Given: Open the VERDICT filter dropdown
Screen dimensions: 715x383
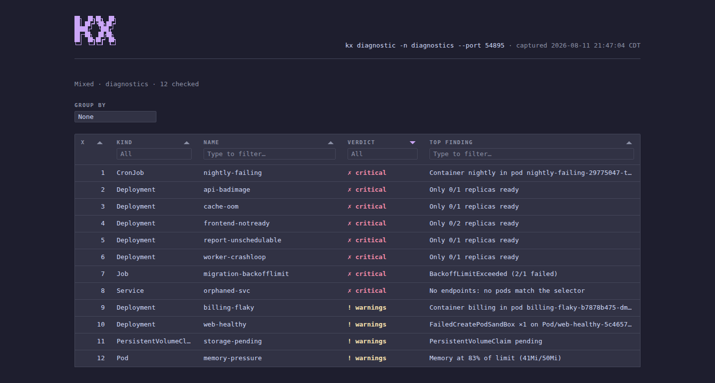Looking at the screenshot, I should pyautogui.click(x=382, y=154).
